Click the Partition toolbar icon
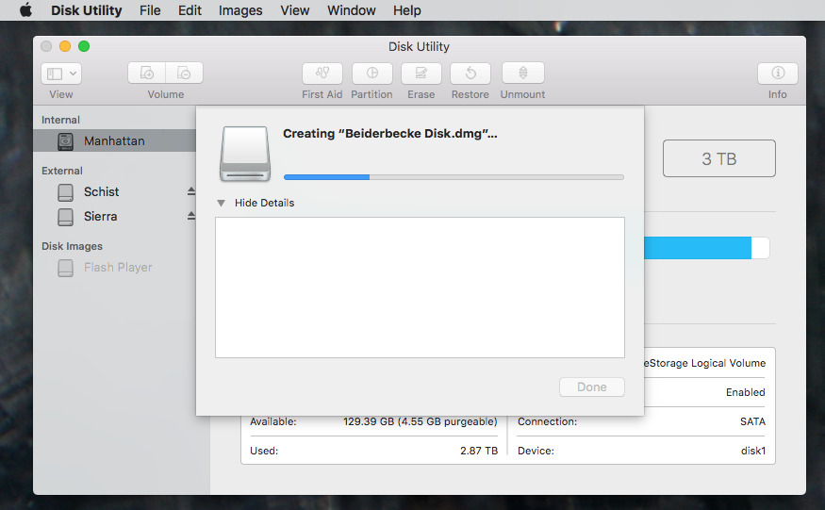The image size is (825, 510). (x=372, y=74)
